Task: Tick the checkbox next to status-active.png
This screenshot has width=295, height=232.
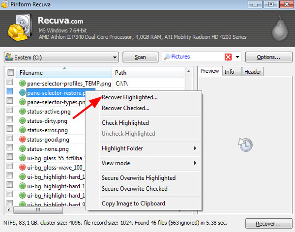Action: coord(10,110)
